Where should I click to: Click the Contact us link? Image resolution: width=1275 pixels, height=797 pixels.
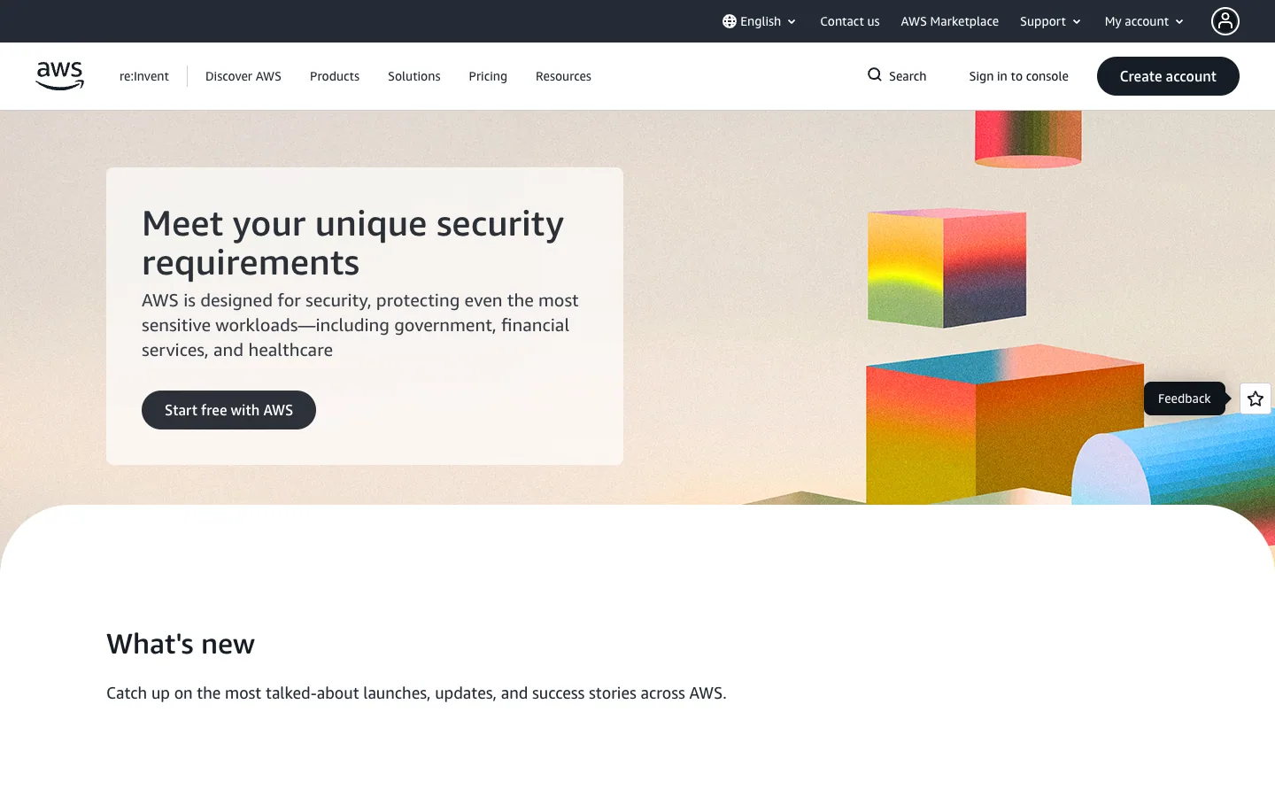point(850,21)
